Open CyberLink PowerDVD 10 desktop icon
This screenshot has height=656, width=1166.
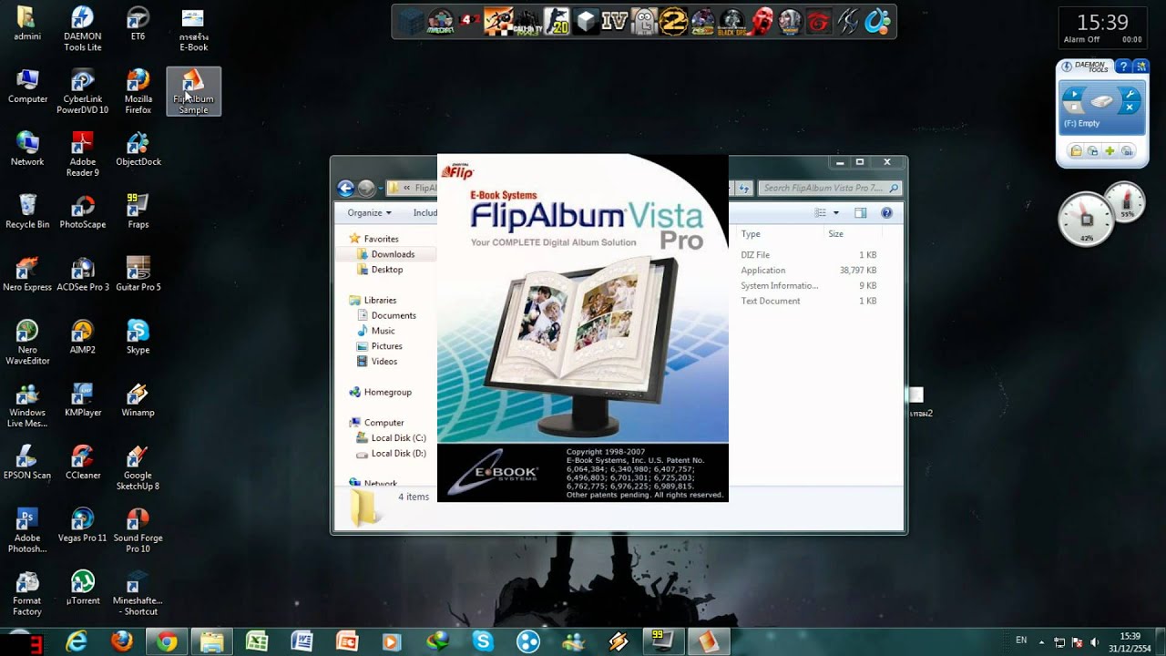tap(83, 91)
